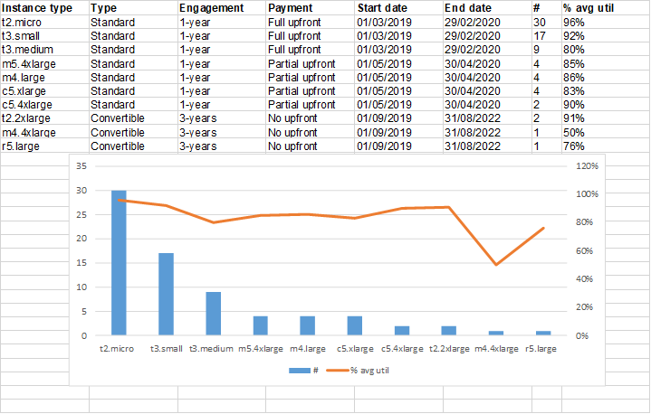Click 'Full upfront' in the t2.micro row

tap(311, 23)
